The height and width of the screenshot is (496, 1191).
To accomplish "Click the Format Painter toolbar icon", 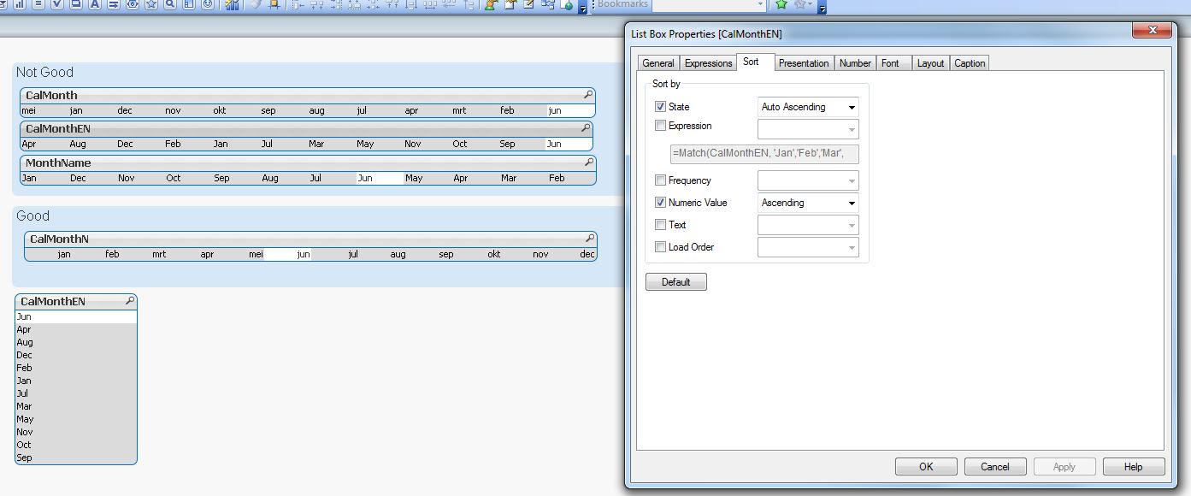I will point(255,4).
